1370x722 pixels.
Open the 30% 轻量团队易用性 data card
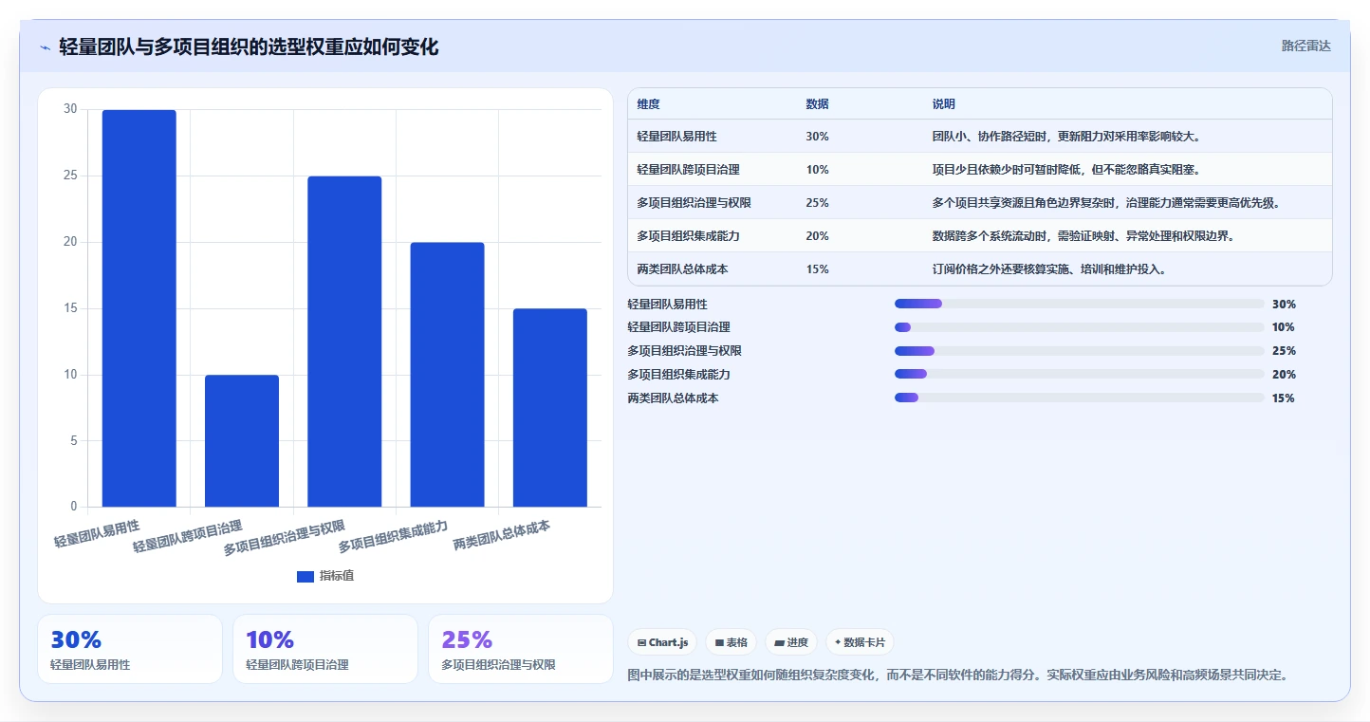point(130,649)
